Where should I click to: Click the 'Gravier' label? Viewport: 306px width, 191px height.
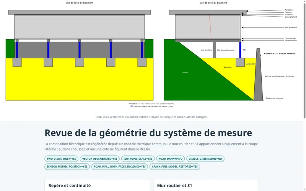coord(288,12)
